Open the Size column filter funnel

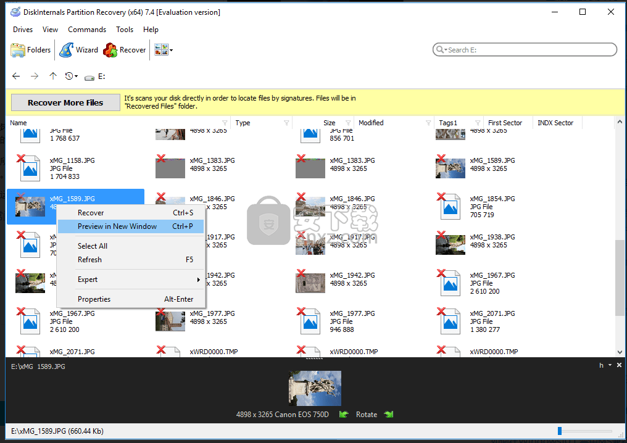(348, 123)
